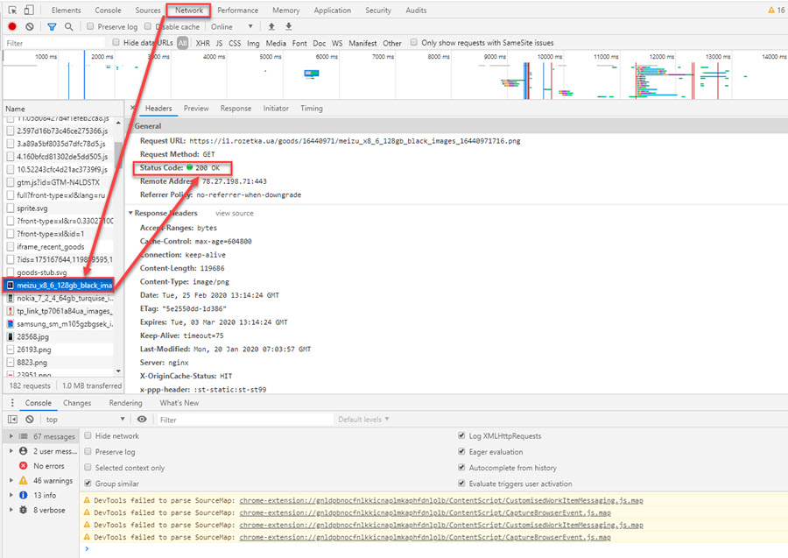Close the request details pane

click(x=133, y=108)
